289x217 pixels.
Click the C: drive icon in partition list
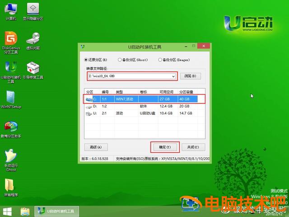(89, 99)
